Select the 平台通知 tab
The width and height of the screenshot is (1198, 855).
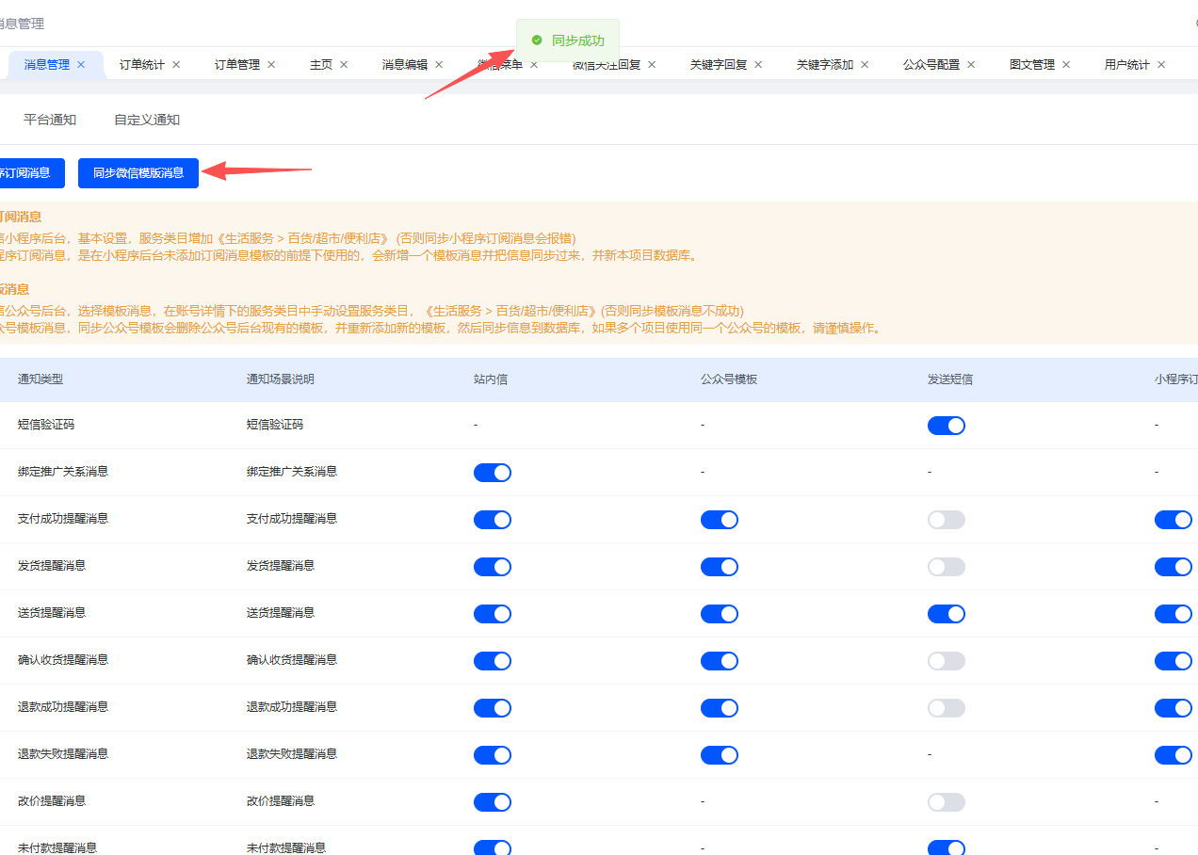[50, 120]
